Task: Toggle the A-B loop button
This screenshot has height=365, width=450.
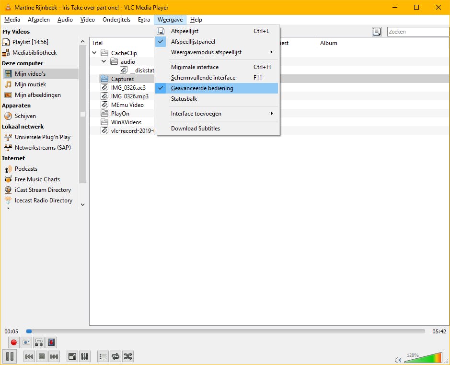Action: (39, 342)
